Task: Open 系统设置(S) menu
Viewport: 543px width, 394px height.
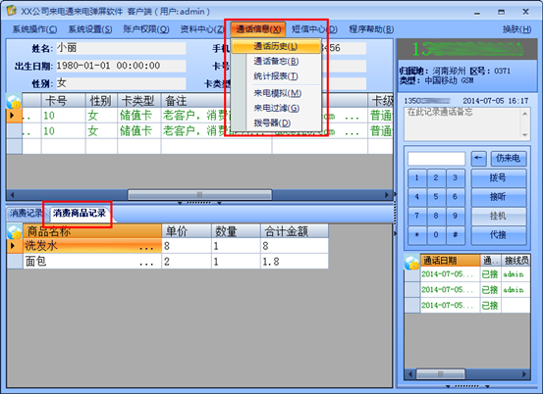Action: [x=90, y=29]
